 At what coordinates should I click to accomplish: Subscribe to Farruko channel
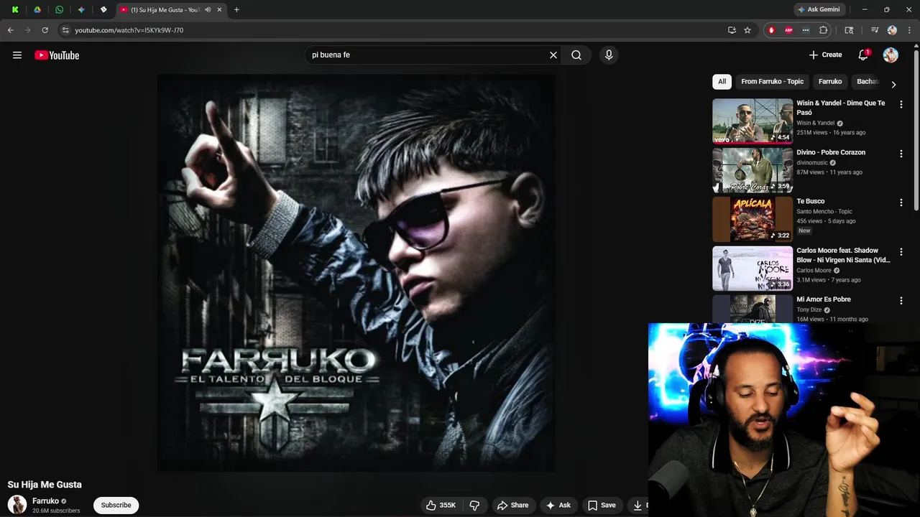point(116,506)
